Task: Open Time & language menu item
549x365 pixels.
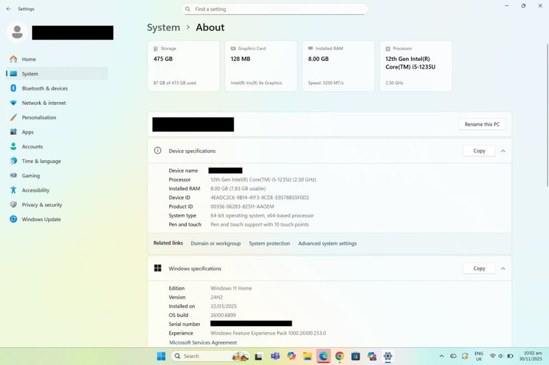Action: [x=41, y=162]
